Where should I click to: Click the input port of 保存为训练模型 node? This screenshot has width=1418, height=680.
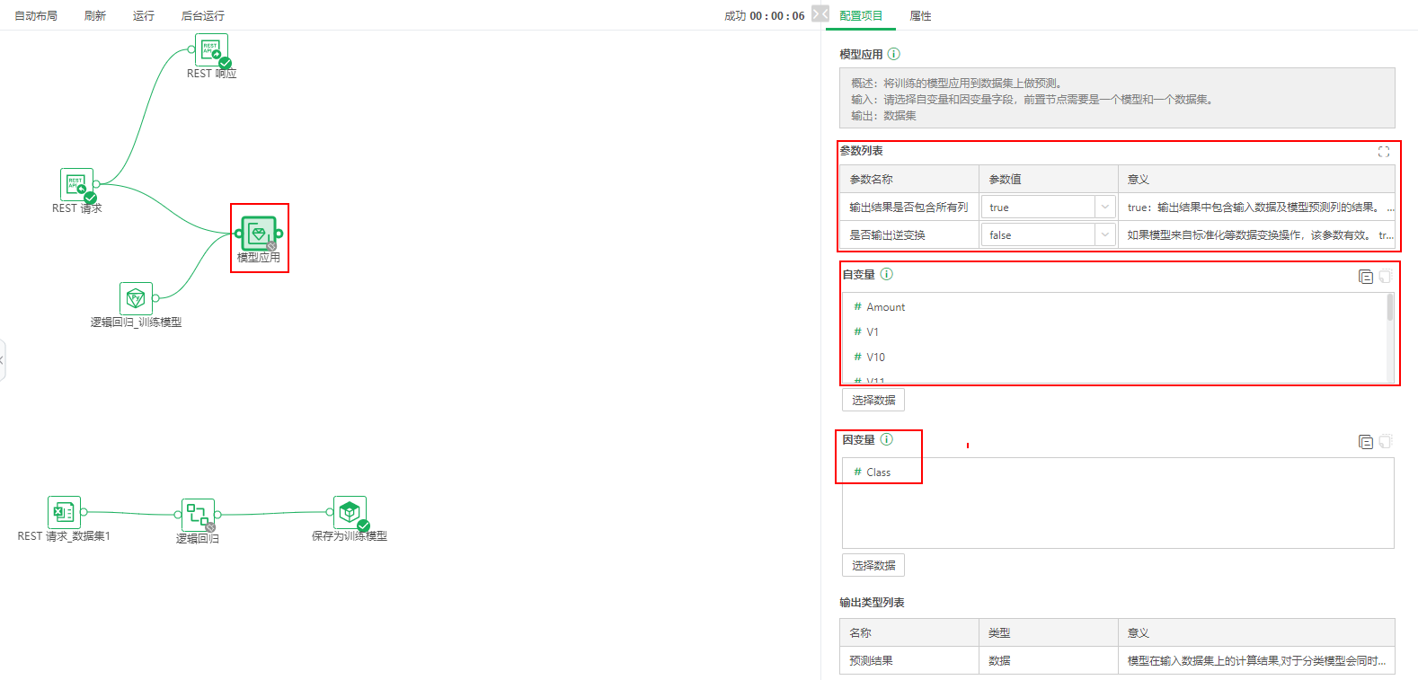click(330, 512)
